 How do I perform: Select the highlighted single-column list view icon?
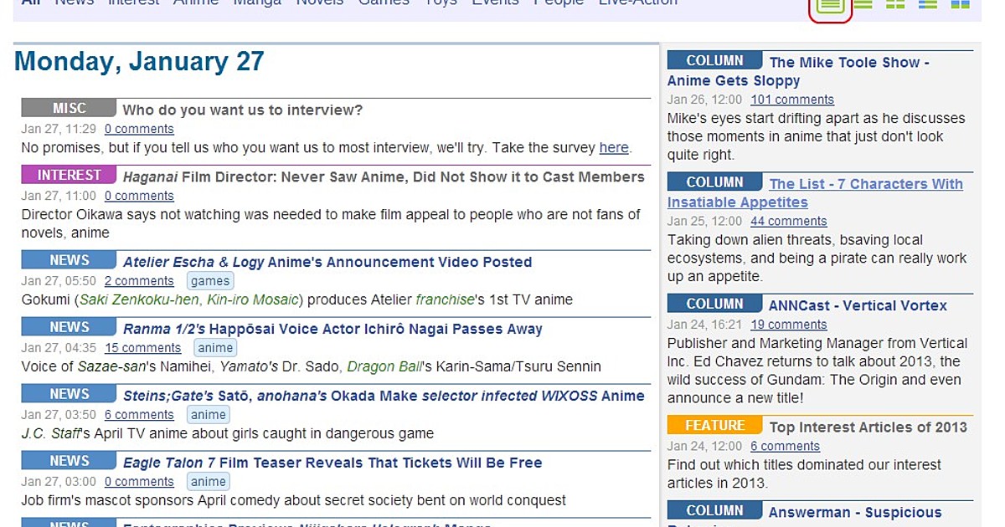[x=830, y=6]
